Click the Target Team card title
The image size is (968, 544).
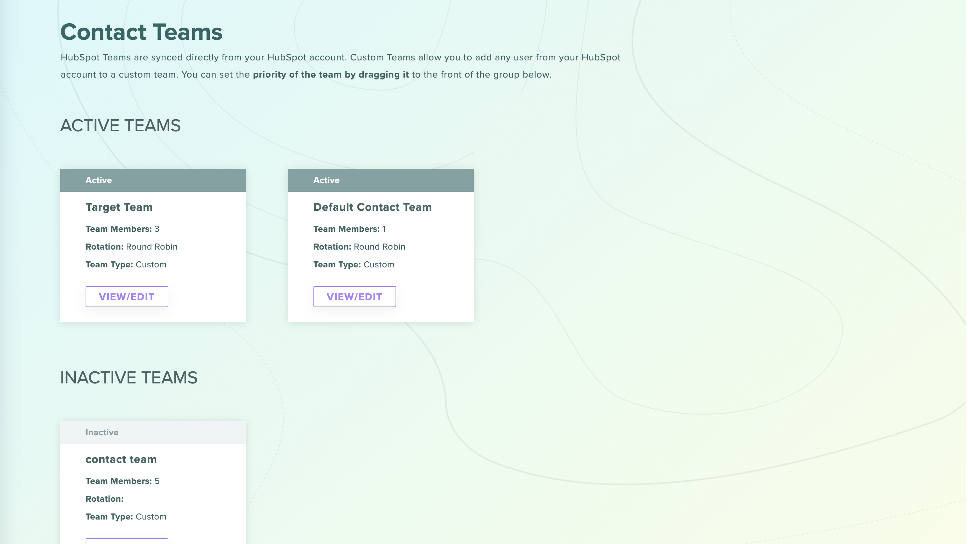point(119,207)
